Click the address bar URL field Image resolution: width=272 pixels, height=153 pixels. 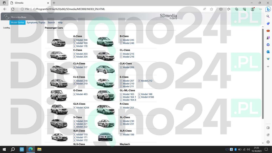click(69, 9)
